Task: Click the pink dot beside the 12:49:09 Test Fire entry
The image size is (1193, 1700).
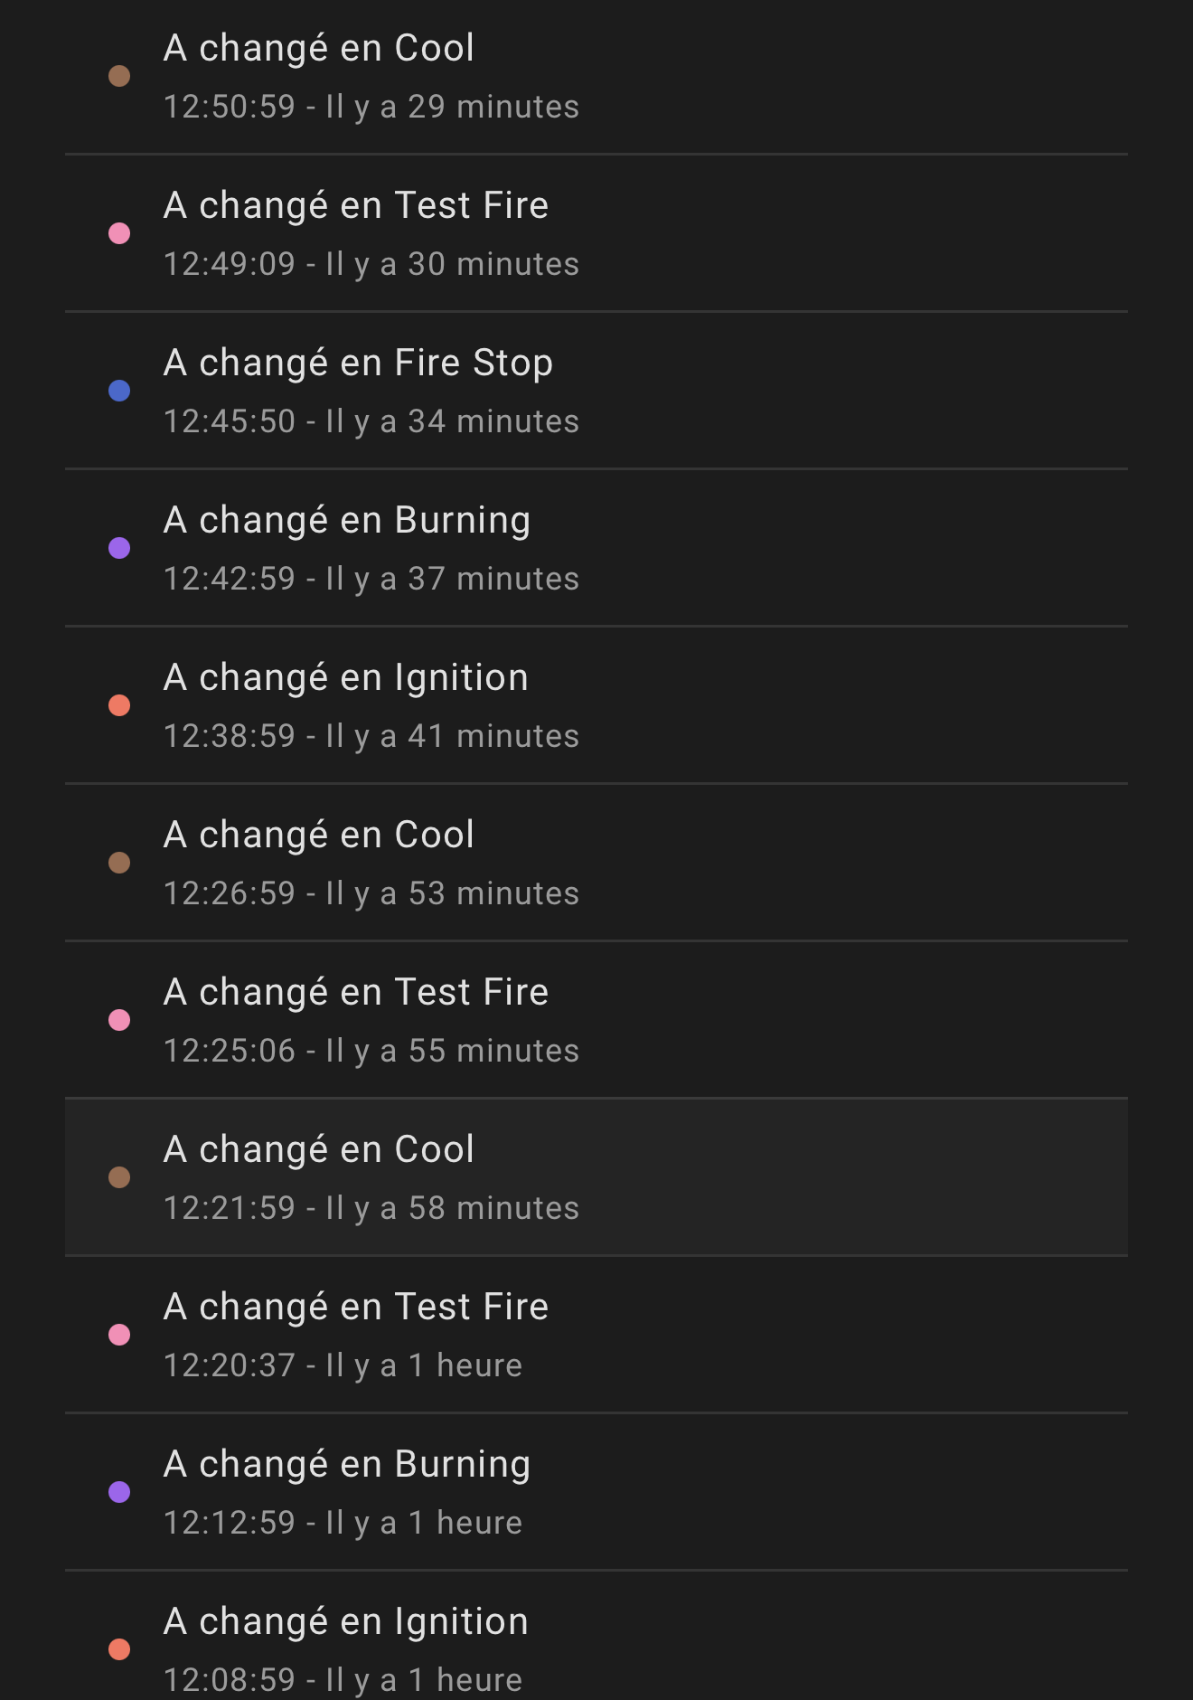Action: point(119,233)
